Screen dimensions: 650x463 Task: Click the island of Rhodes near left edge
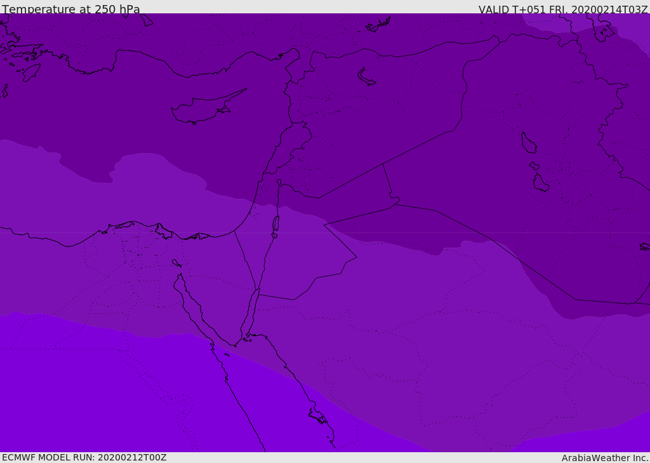[x=30, y=72]
